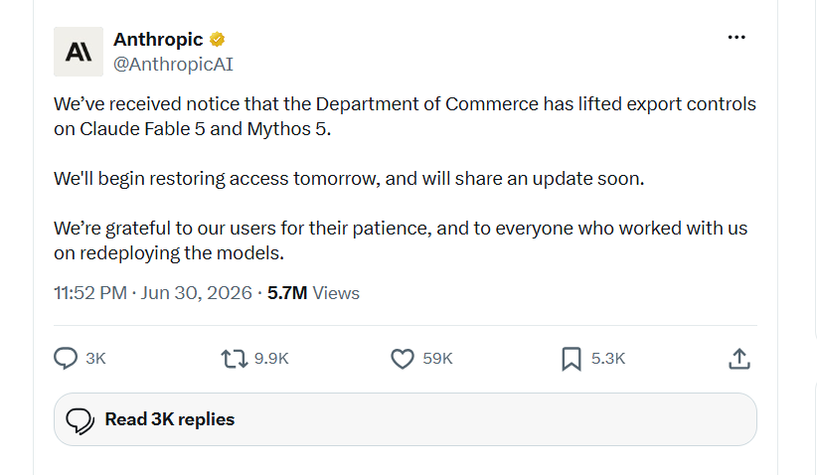817x475 pixels.
Task: Open the @AnthropicAI handle link
Action: (173, 64)
